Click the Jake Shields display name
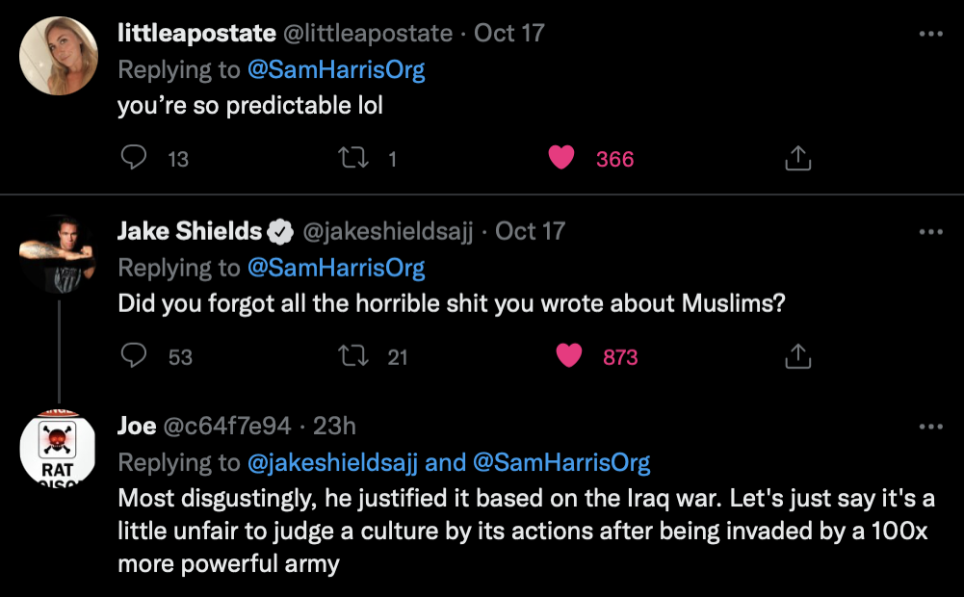 [x=190, y=231]
